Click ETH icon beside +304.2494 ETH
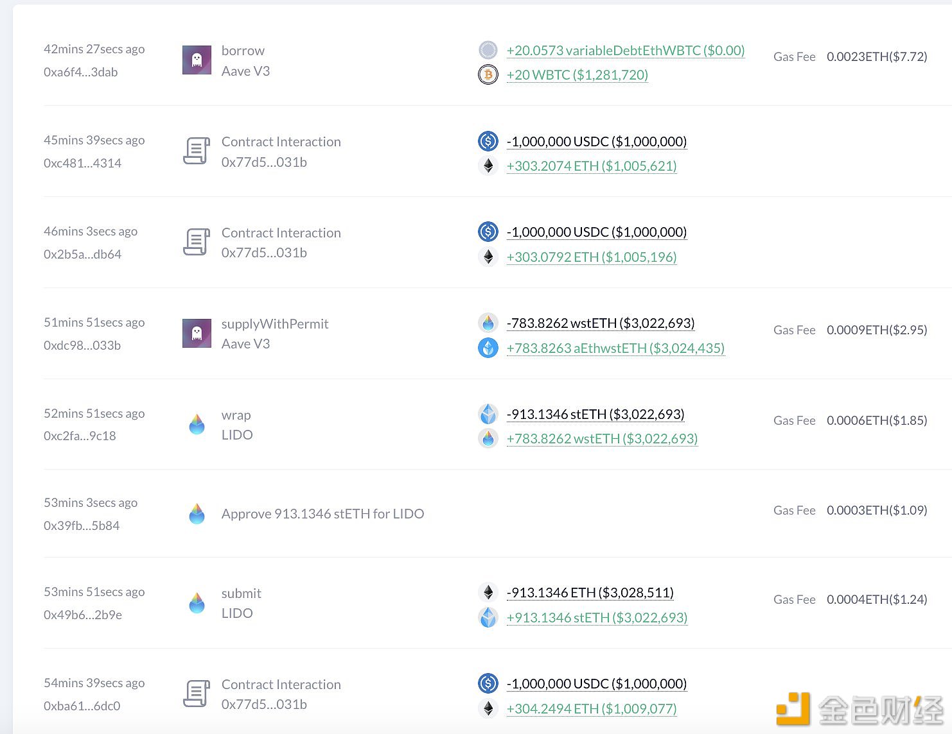The width and height of the screenshot is (952, 734). [x=488, y=708]
